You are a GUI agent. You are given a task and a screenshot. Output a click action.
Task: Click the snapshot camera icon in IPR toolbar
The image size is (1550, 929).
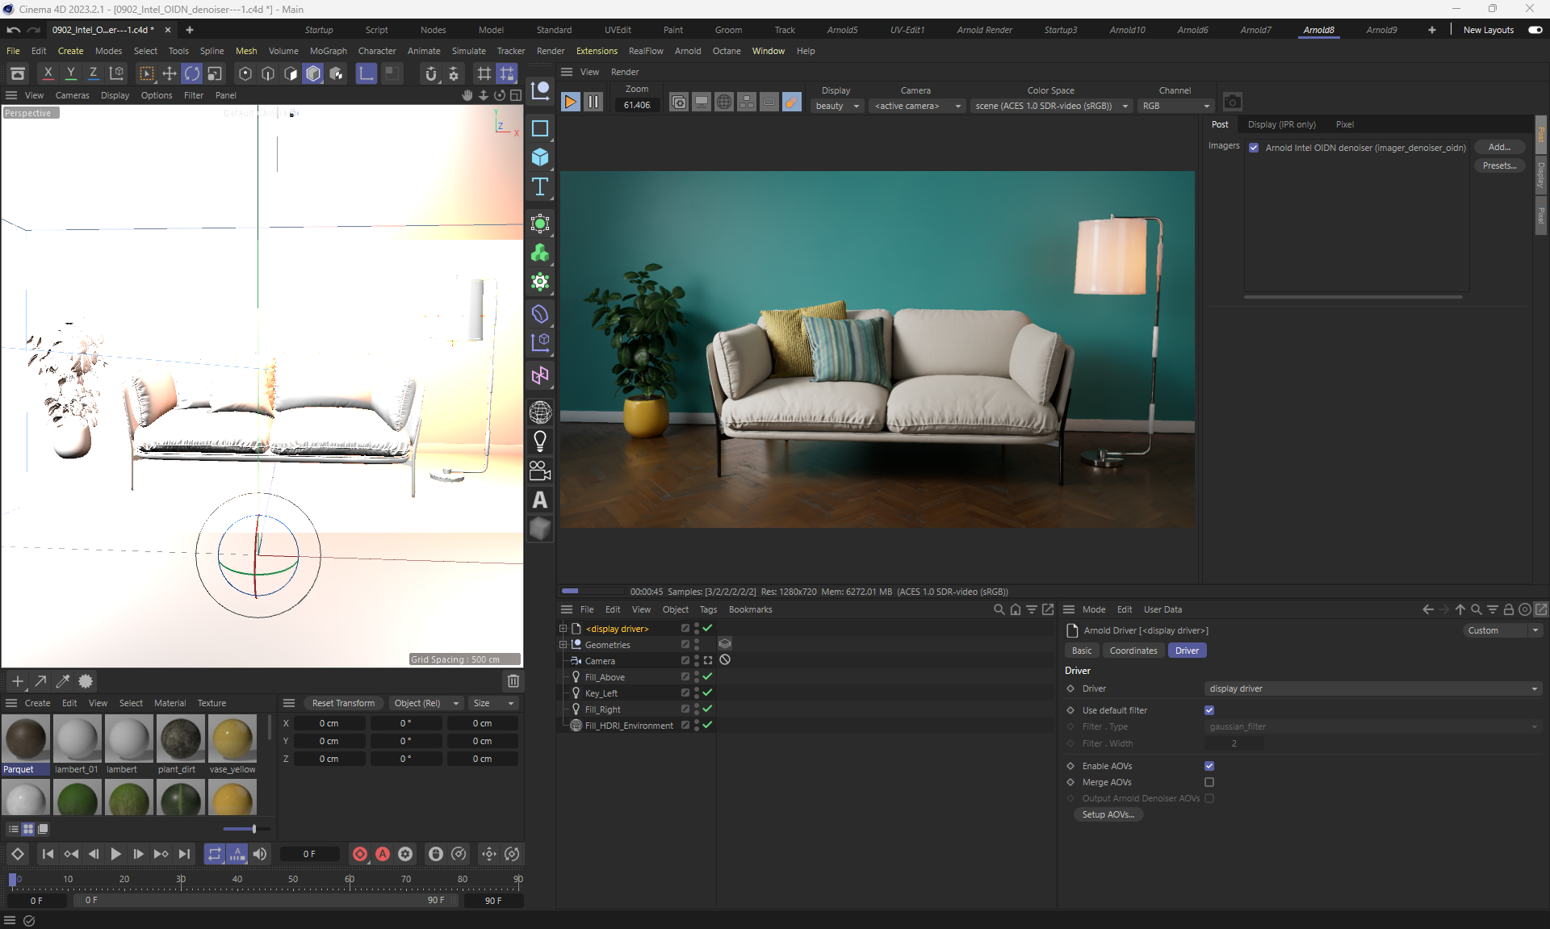1232,102
